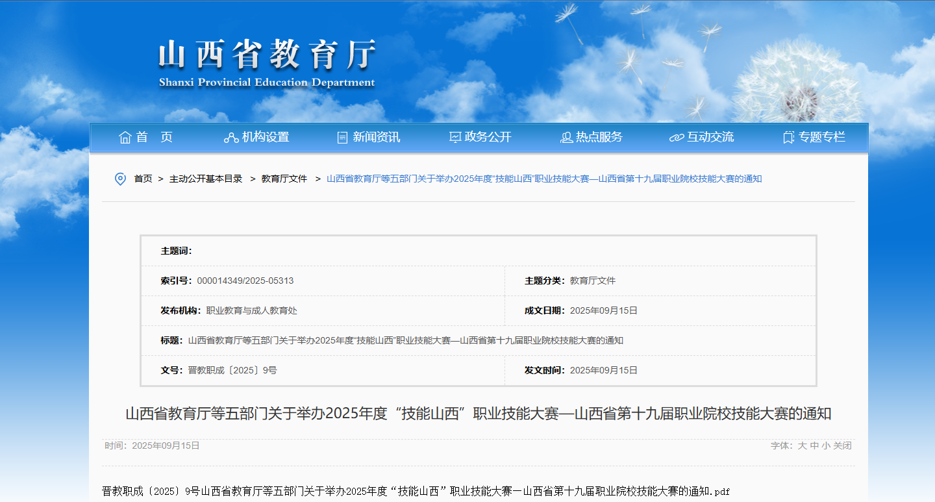The width and height of the screenshot is (935, 502).
Task: Click the board icon beside 政务公开
Action: tap(455, 138)
